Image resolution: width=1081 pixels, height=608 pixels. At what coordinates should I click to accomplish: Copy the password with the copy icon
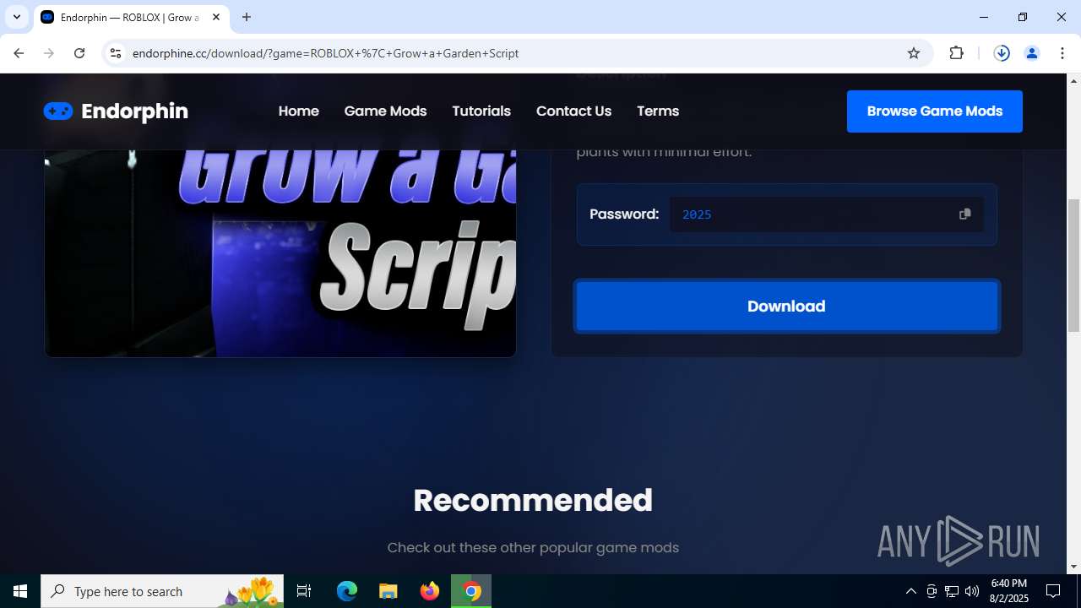[x=964, y=214]
